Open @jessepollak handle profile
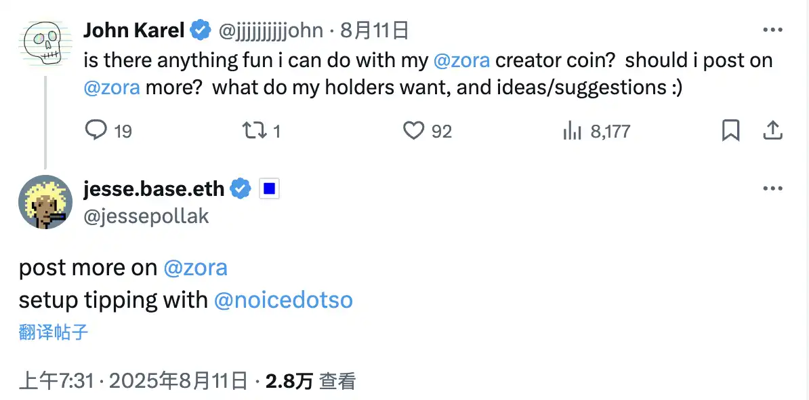Image resolution: width=809 pixels, height=400 pixels. 146,216
